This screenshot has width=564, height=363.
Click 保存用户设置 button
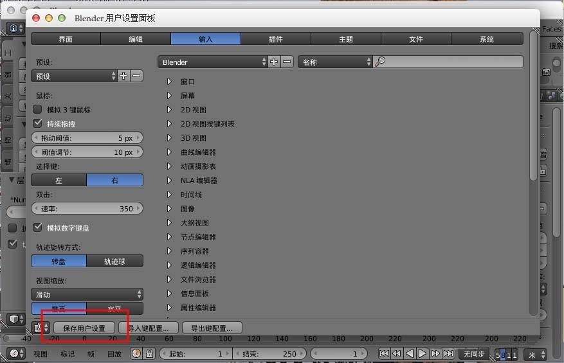pyautogui.click(x=84, y=328)
